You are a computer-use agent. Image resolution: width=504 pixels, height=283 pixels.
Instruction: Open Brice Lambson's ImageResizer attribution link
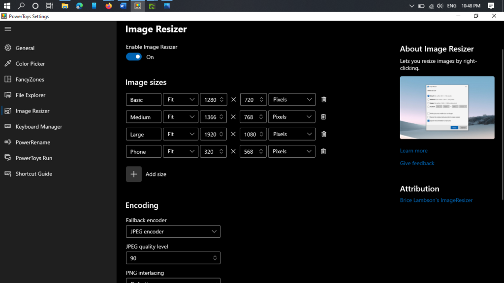tap(436, 200)
